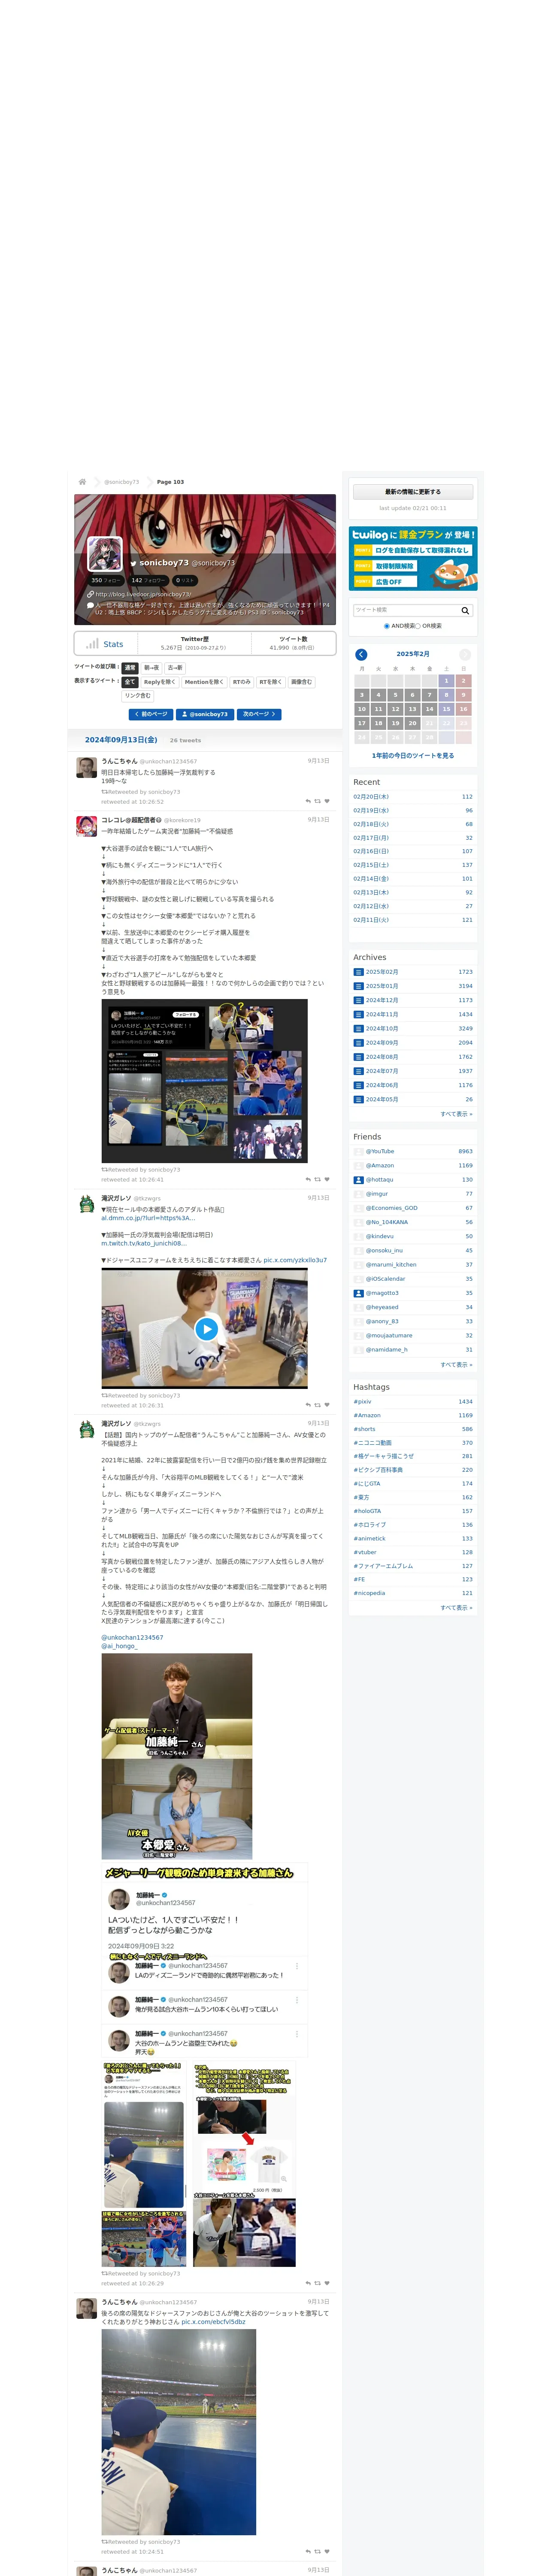Select 通常 tweet sort order
This screenshot has width=551, height=2576.
[130, 668]
